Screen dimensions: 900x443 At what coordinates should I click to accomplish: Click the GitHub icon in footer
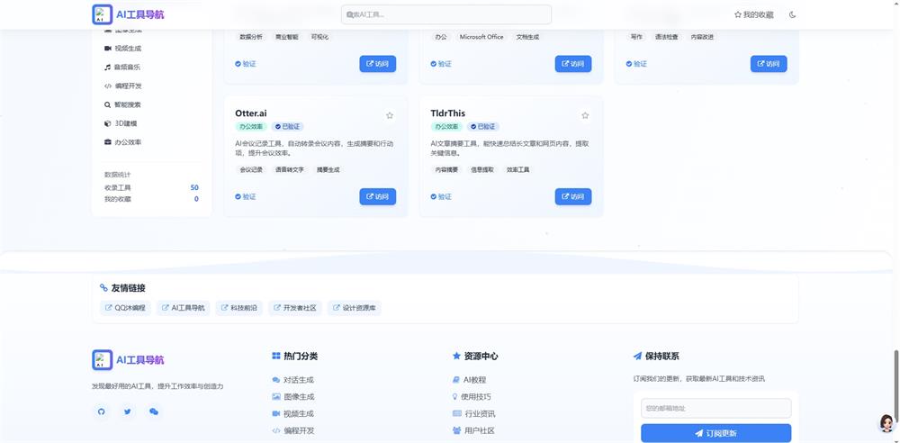[x=102, y=411]
